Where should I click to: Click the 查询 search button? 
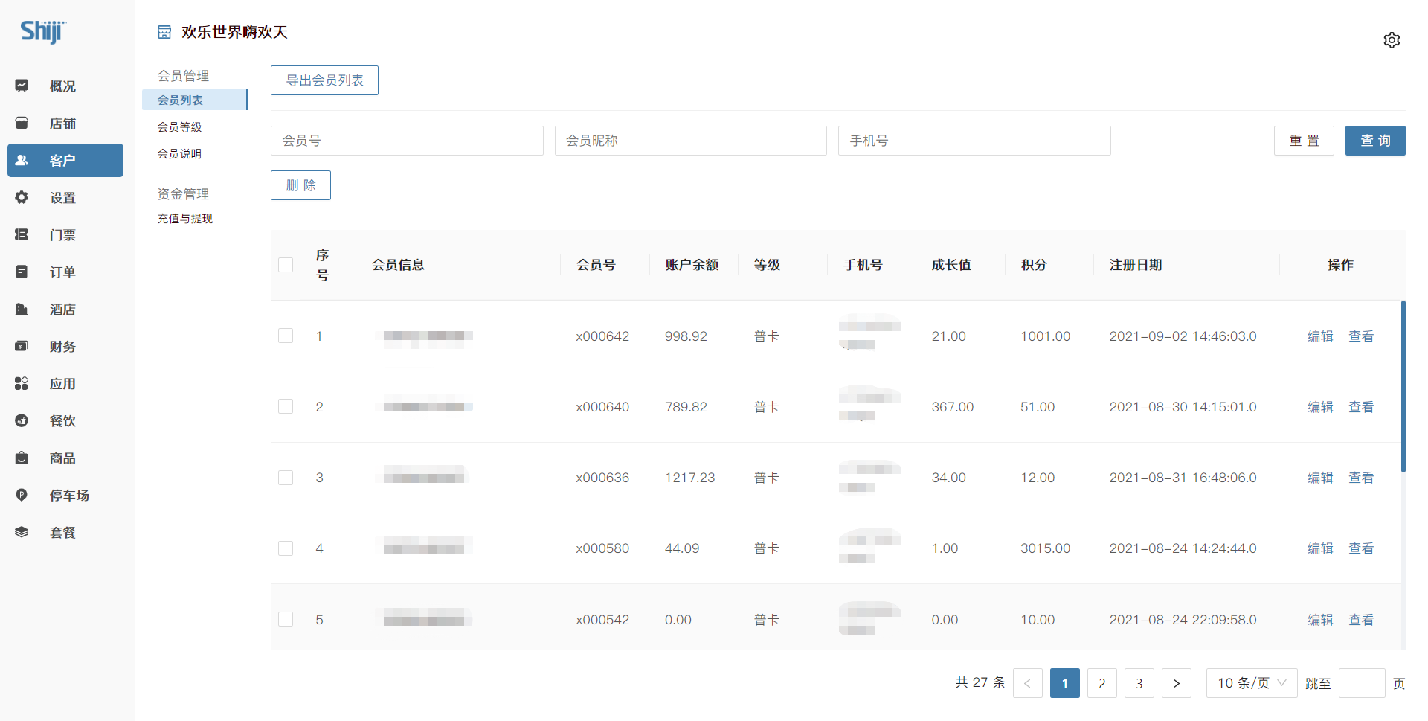pos(1375,141)
